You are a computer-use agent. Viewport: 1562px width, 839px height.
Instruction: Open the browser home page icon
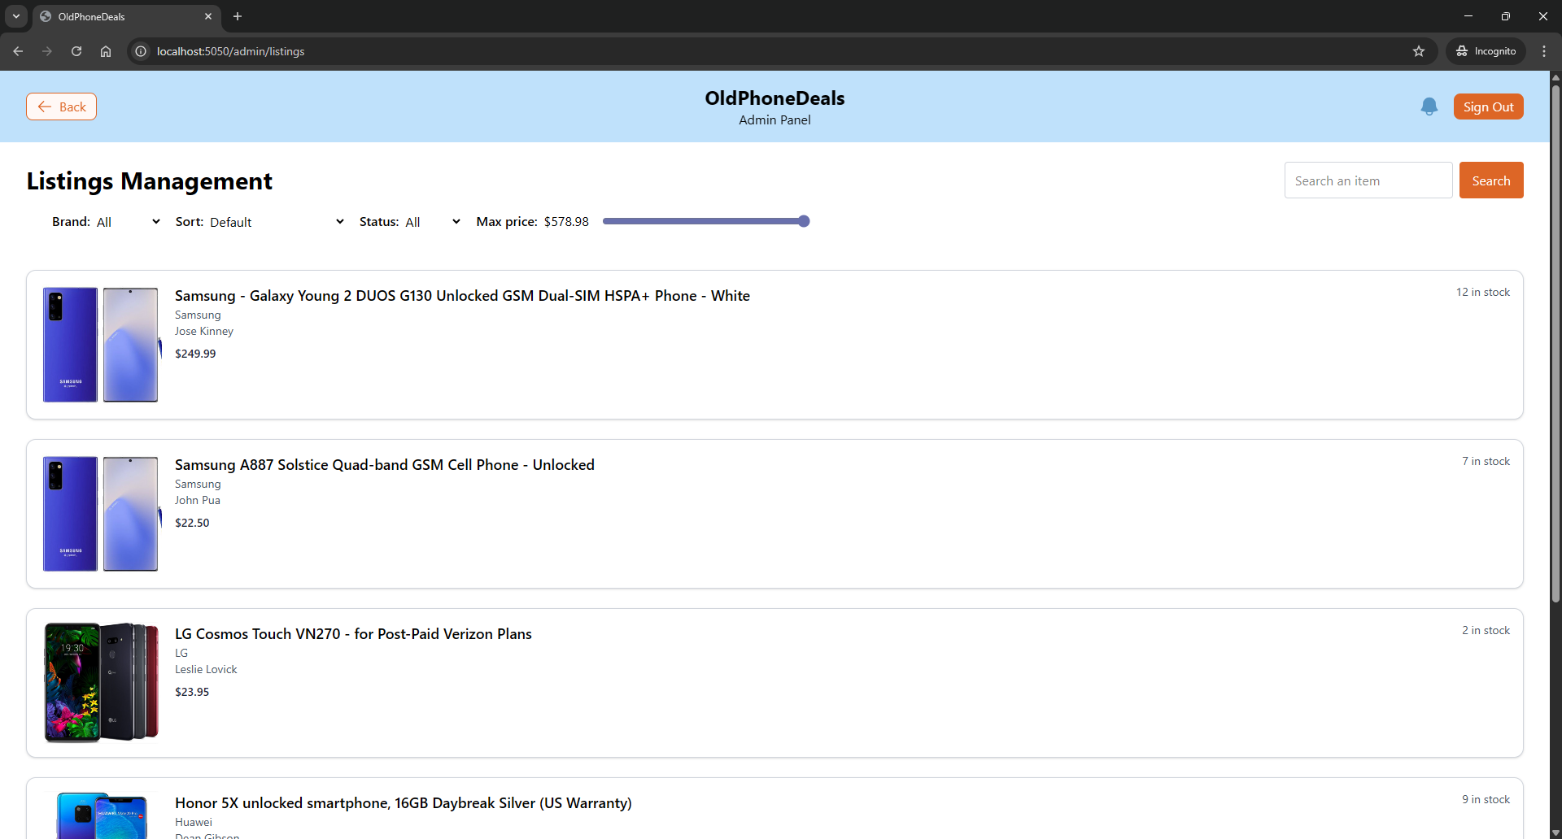(x=105, y=51)
